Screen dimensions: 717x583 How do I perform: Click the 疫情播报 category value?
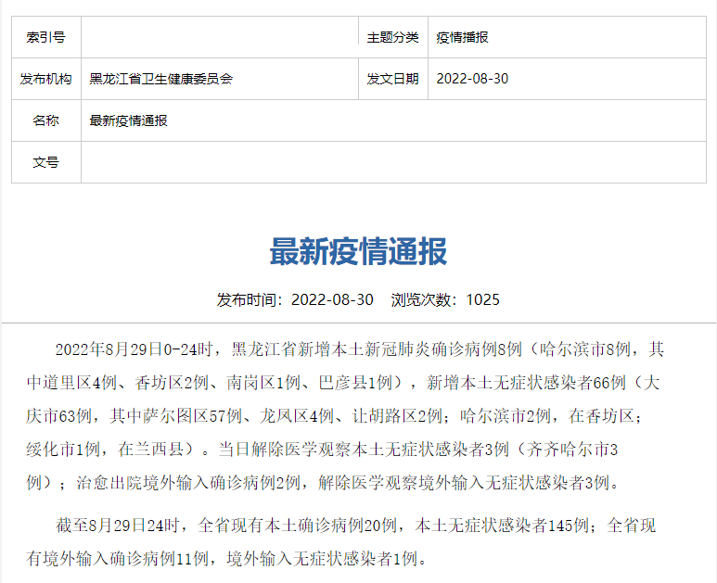pos(462,38)
